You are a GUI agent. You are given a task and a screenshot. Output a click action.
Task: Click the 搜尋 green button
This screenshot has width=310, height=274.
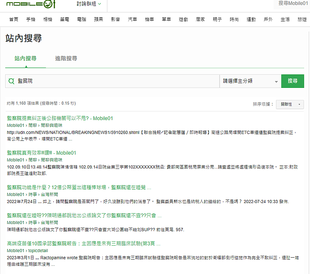pyautogui.click(x=292, y=81)
